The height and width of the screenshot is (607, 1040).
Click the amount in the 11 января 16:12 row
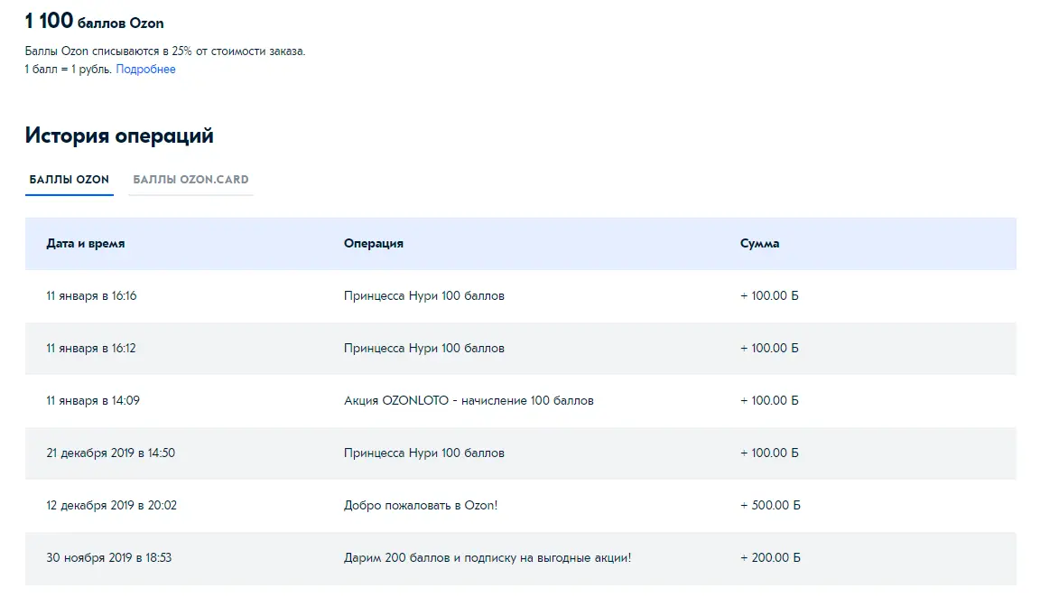[769, 349]
